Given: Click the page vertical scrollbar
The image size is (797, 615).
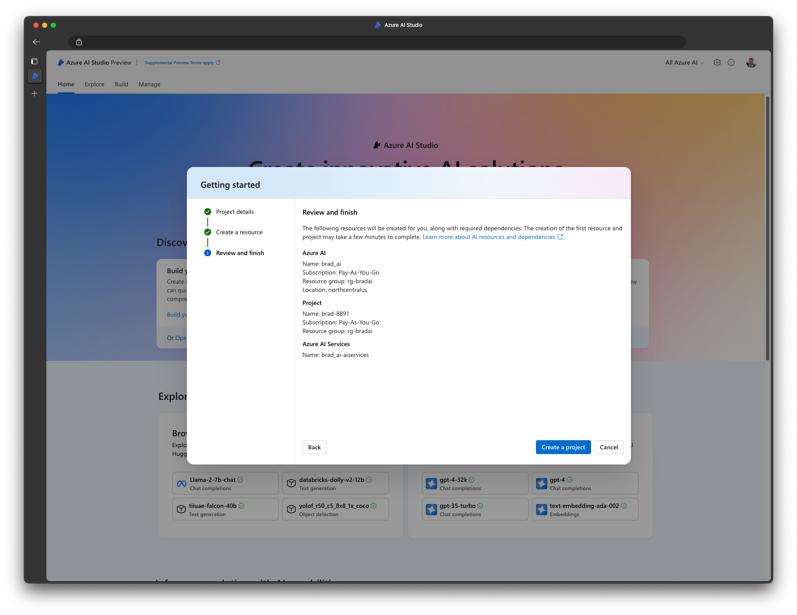Looking at the screenshot, I should click(768, 228).
